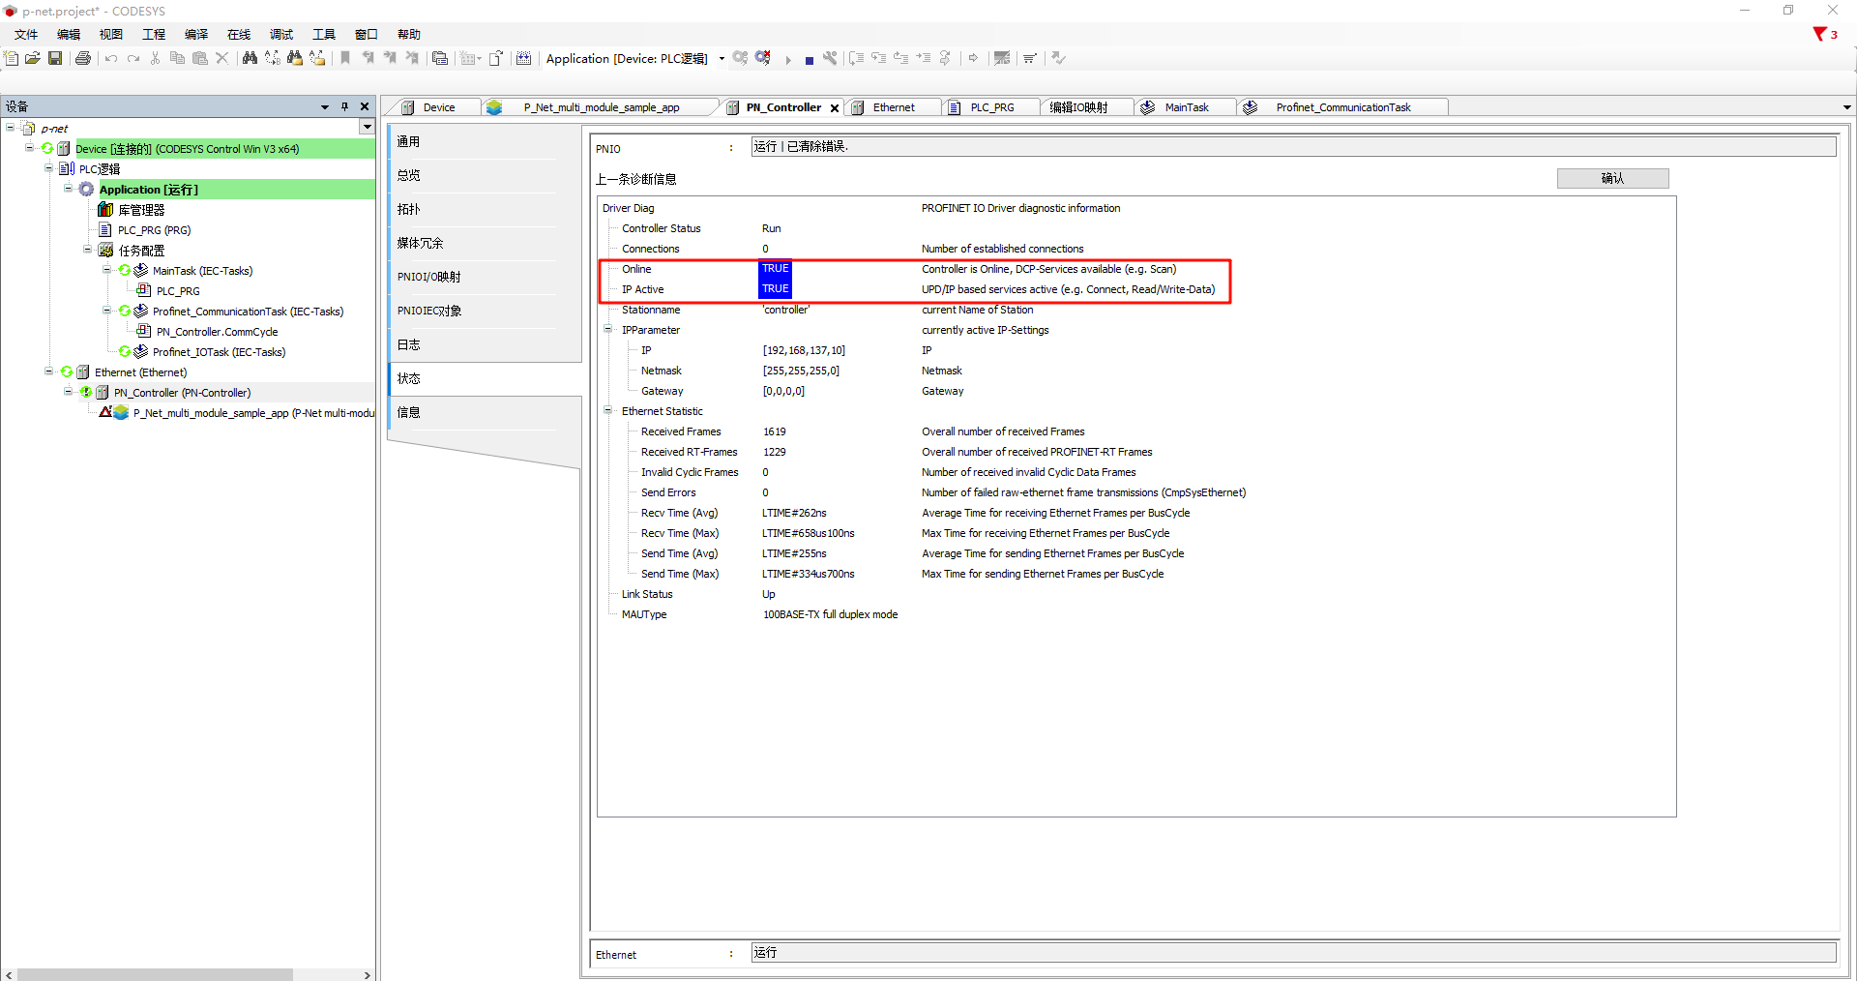Click the Library Manager books icon
Screen dimensions: 1857x981
[x=105, y=210]
